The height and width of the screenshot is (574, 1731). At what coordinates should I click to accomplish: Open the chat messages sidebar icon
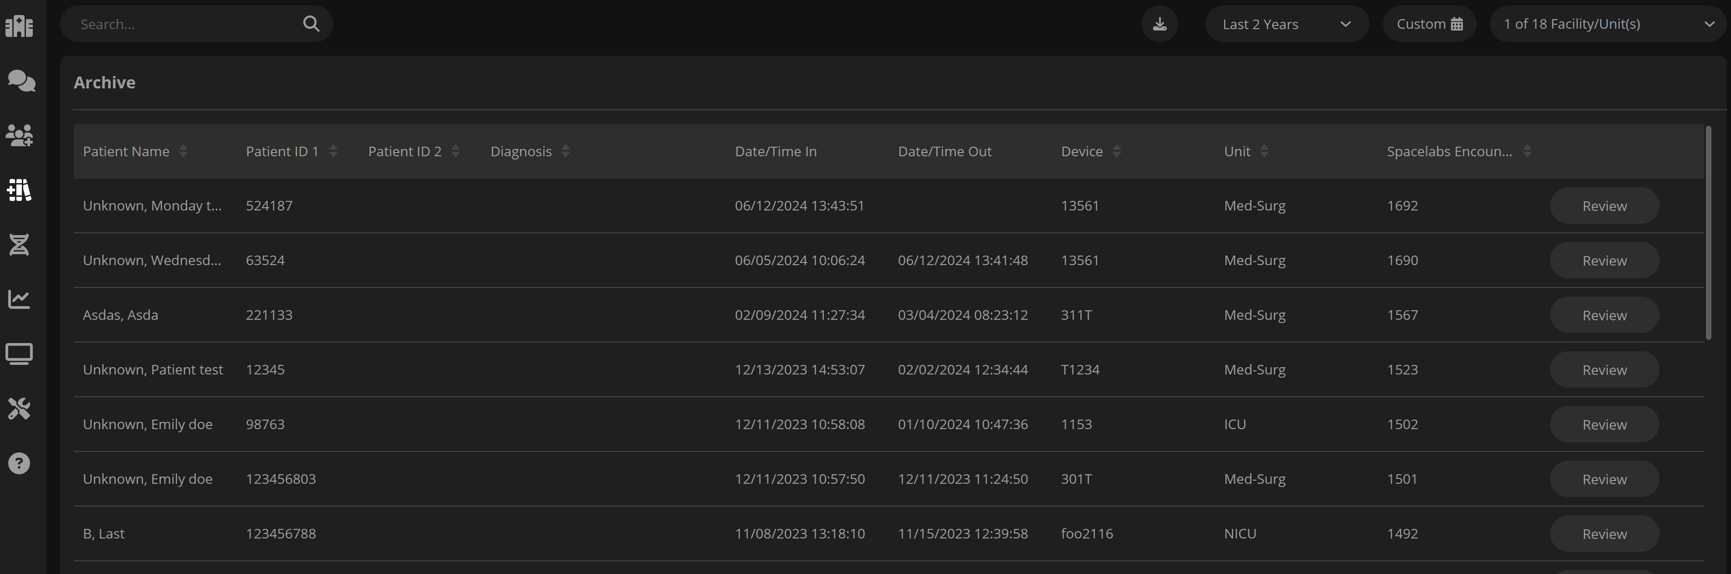tap(21, 81)
